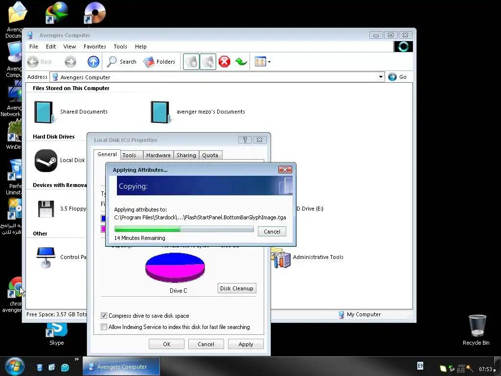Click the first gray toolbar icon beside Folders
This screenshot has width=501, height=376.
tap(191, 61)
